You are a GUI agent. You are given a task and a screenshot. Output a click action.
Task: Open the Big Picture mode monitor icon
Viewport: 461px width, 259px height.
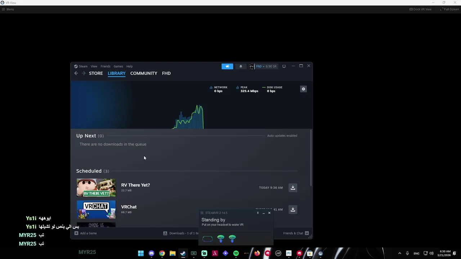pyautogui.click(x=284, y=66)
